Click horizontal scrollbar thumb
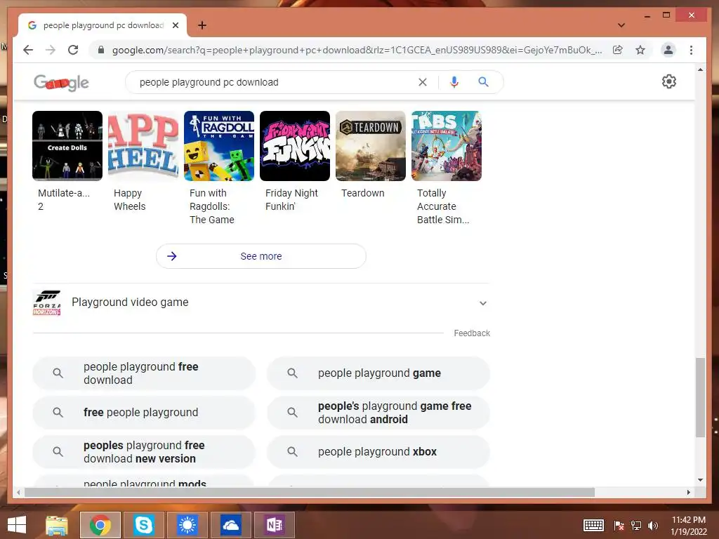This screenshot has height=539, width=719. 310,492
